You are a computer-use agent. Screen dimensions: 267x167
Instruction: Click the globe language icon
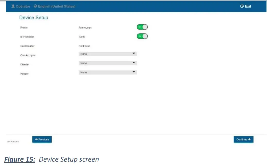[x=35, y=6]
